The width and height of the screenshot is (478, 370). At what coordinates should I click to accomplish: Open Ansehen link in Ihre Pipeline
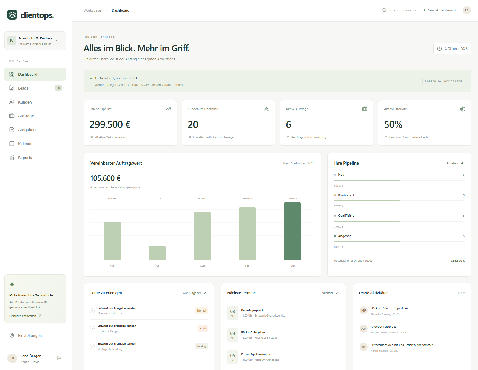click(455, 163)
